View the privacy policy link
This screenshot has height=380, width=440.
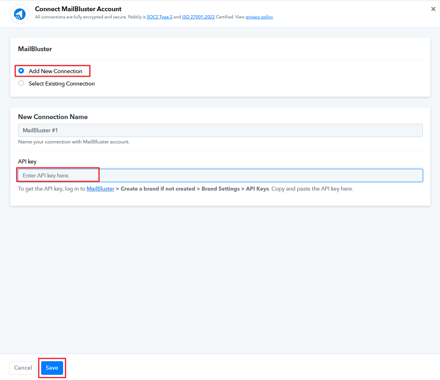[259, 17]
